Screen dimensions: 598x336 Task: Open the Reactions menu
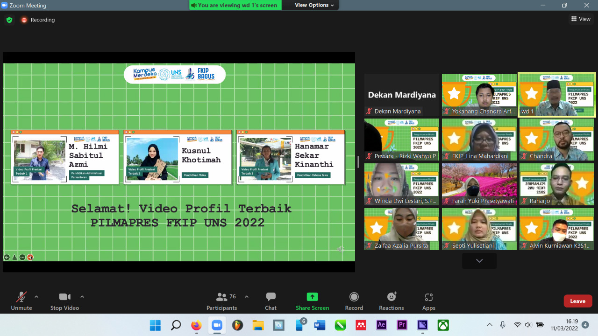pos(391,301)
